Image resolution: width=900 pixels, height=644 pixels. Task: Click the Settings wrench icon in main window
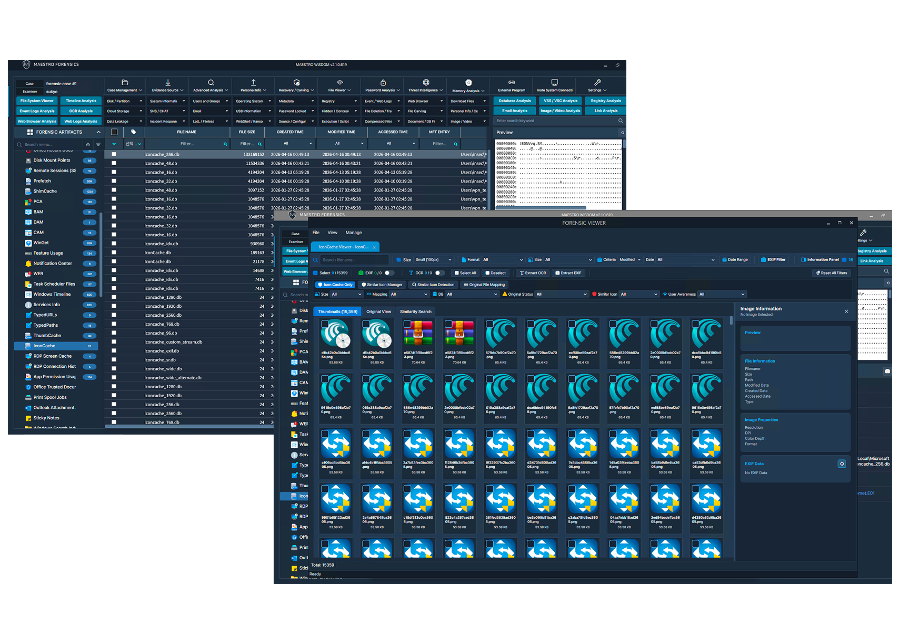tap(597, 83)
